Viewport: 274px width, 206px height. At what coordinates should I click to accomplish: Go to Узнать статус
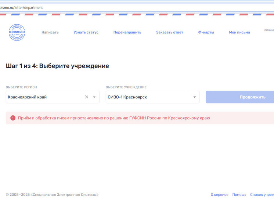click(86, 32)
